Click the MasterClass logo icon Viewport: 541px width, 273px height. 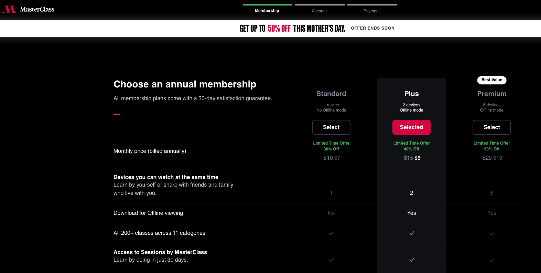(x=9, y=9)
